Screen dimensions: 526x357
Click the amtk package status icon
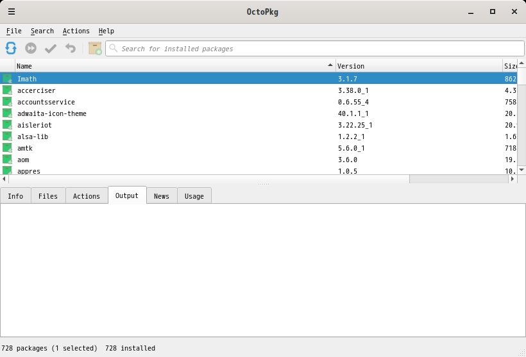[8, 148]
